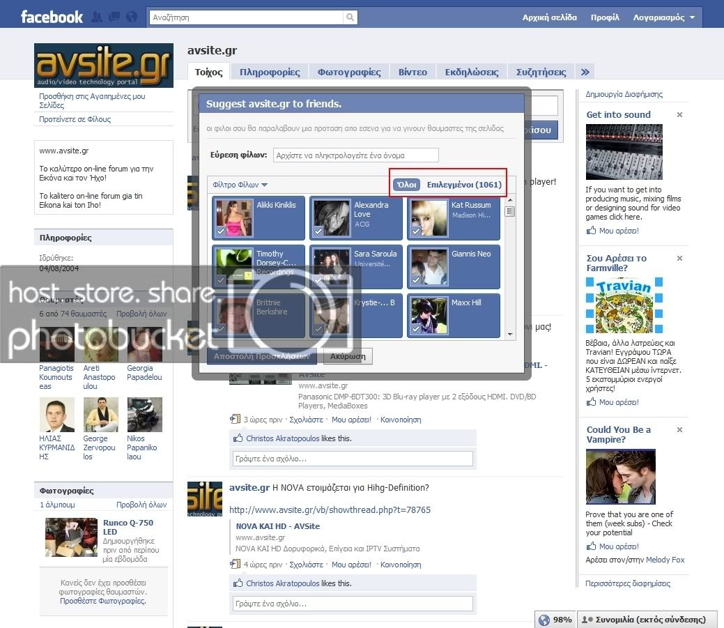The width and height of the screenshot is (724, 628).
Task: Toggle selection of friend Alexandra Love
Action: [355, 218]
